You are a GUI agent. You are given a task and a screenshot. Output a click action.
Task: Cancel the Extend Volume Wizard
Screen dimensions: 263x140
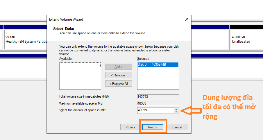[177, 127]
